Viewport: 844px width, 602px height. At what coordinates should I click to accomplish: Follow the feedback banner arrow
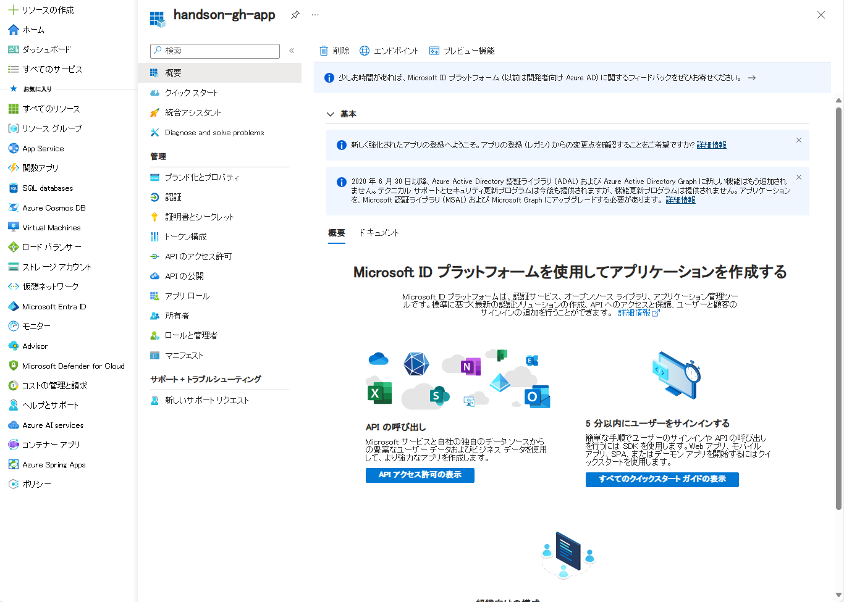pyautogui.click(x=752, y=78)
